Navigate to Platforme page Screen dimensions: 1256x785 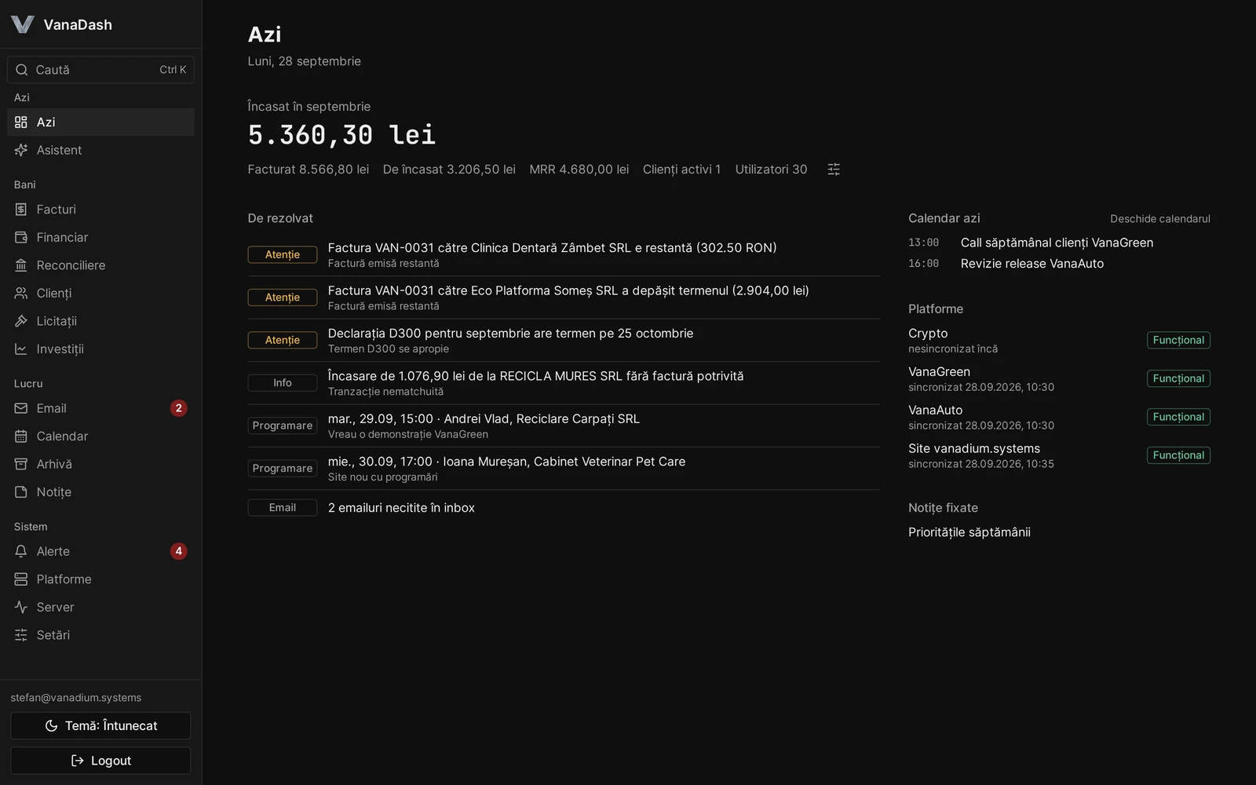tap(100, 579)
